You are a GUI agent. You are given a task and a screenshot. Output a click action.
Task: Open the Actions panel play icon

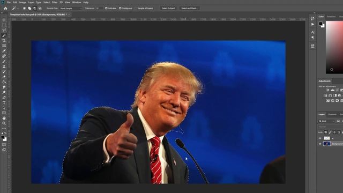pos(312,24)
